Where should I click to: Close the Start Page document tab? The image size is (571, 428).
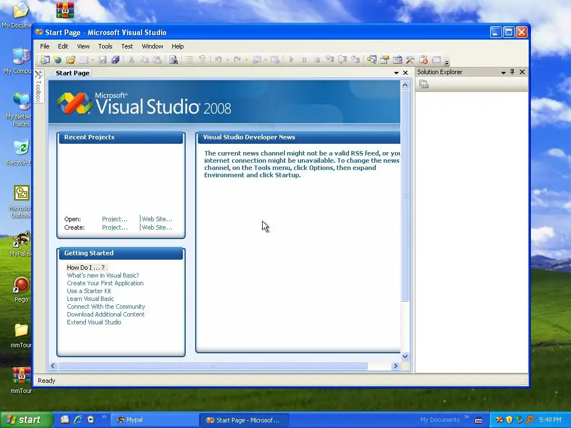[405, 73]
